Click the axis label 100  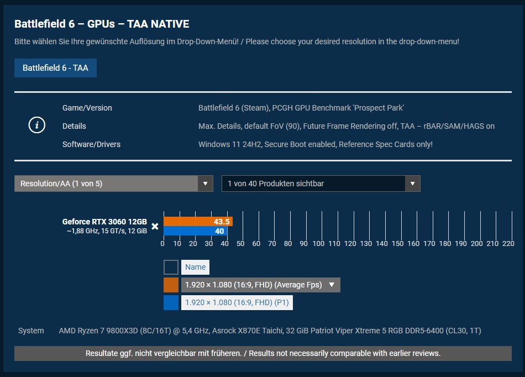coord(318,244)
